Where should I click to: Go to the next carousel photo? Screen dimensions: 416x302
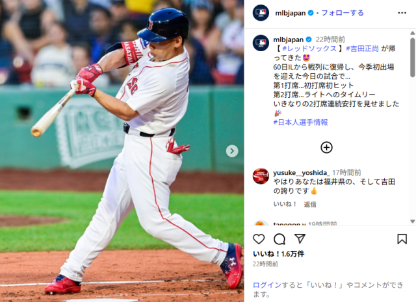232,151
